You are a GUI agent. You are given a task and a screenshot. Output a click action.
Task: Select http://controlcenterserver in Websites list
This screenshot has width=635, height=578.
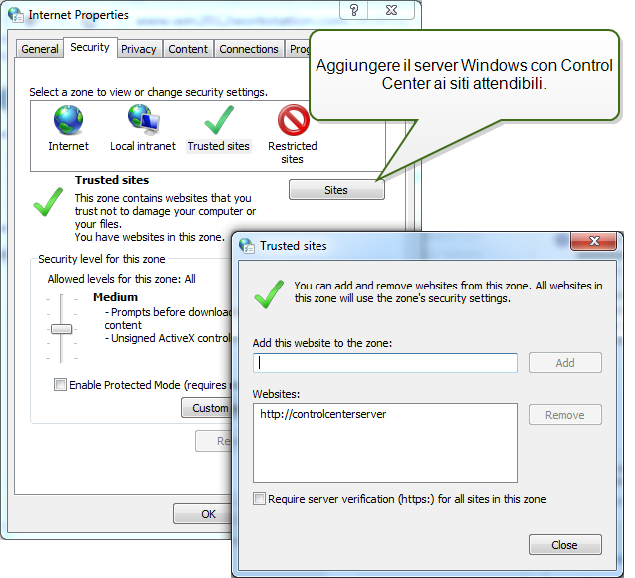[x=322, y=414]
